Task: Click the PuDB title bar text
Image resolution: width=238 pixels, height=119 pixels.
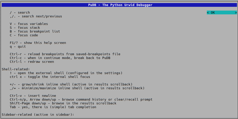Action: click(119, 5)
